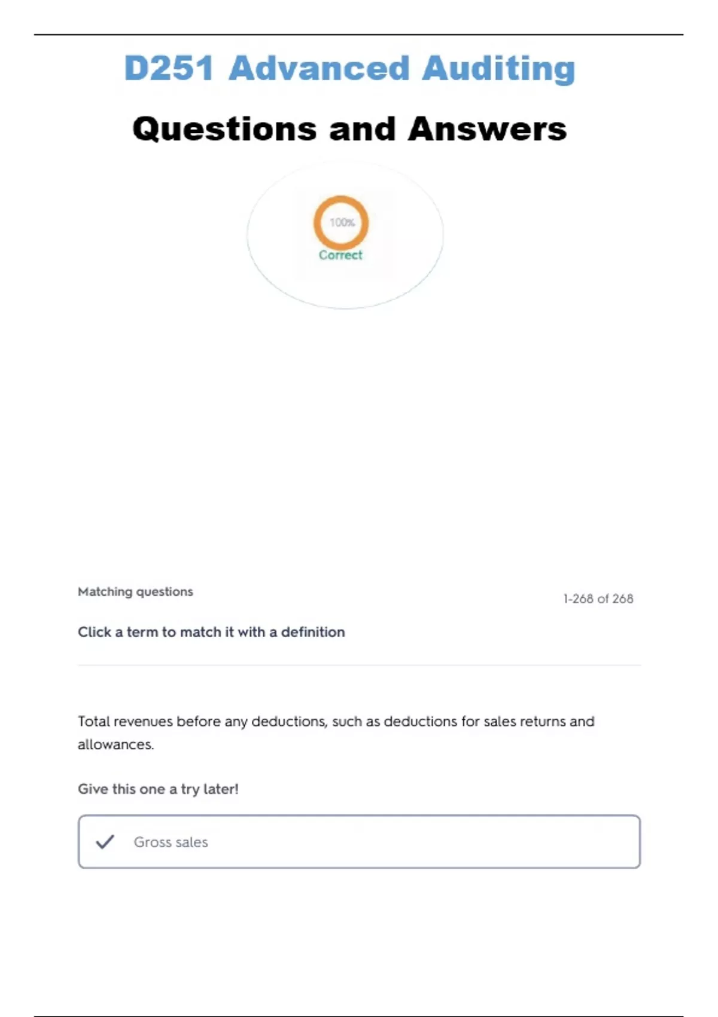Click the Gross sales text label
Screen dimensions: 718x1017
pos(171,842)
